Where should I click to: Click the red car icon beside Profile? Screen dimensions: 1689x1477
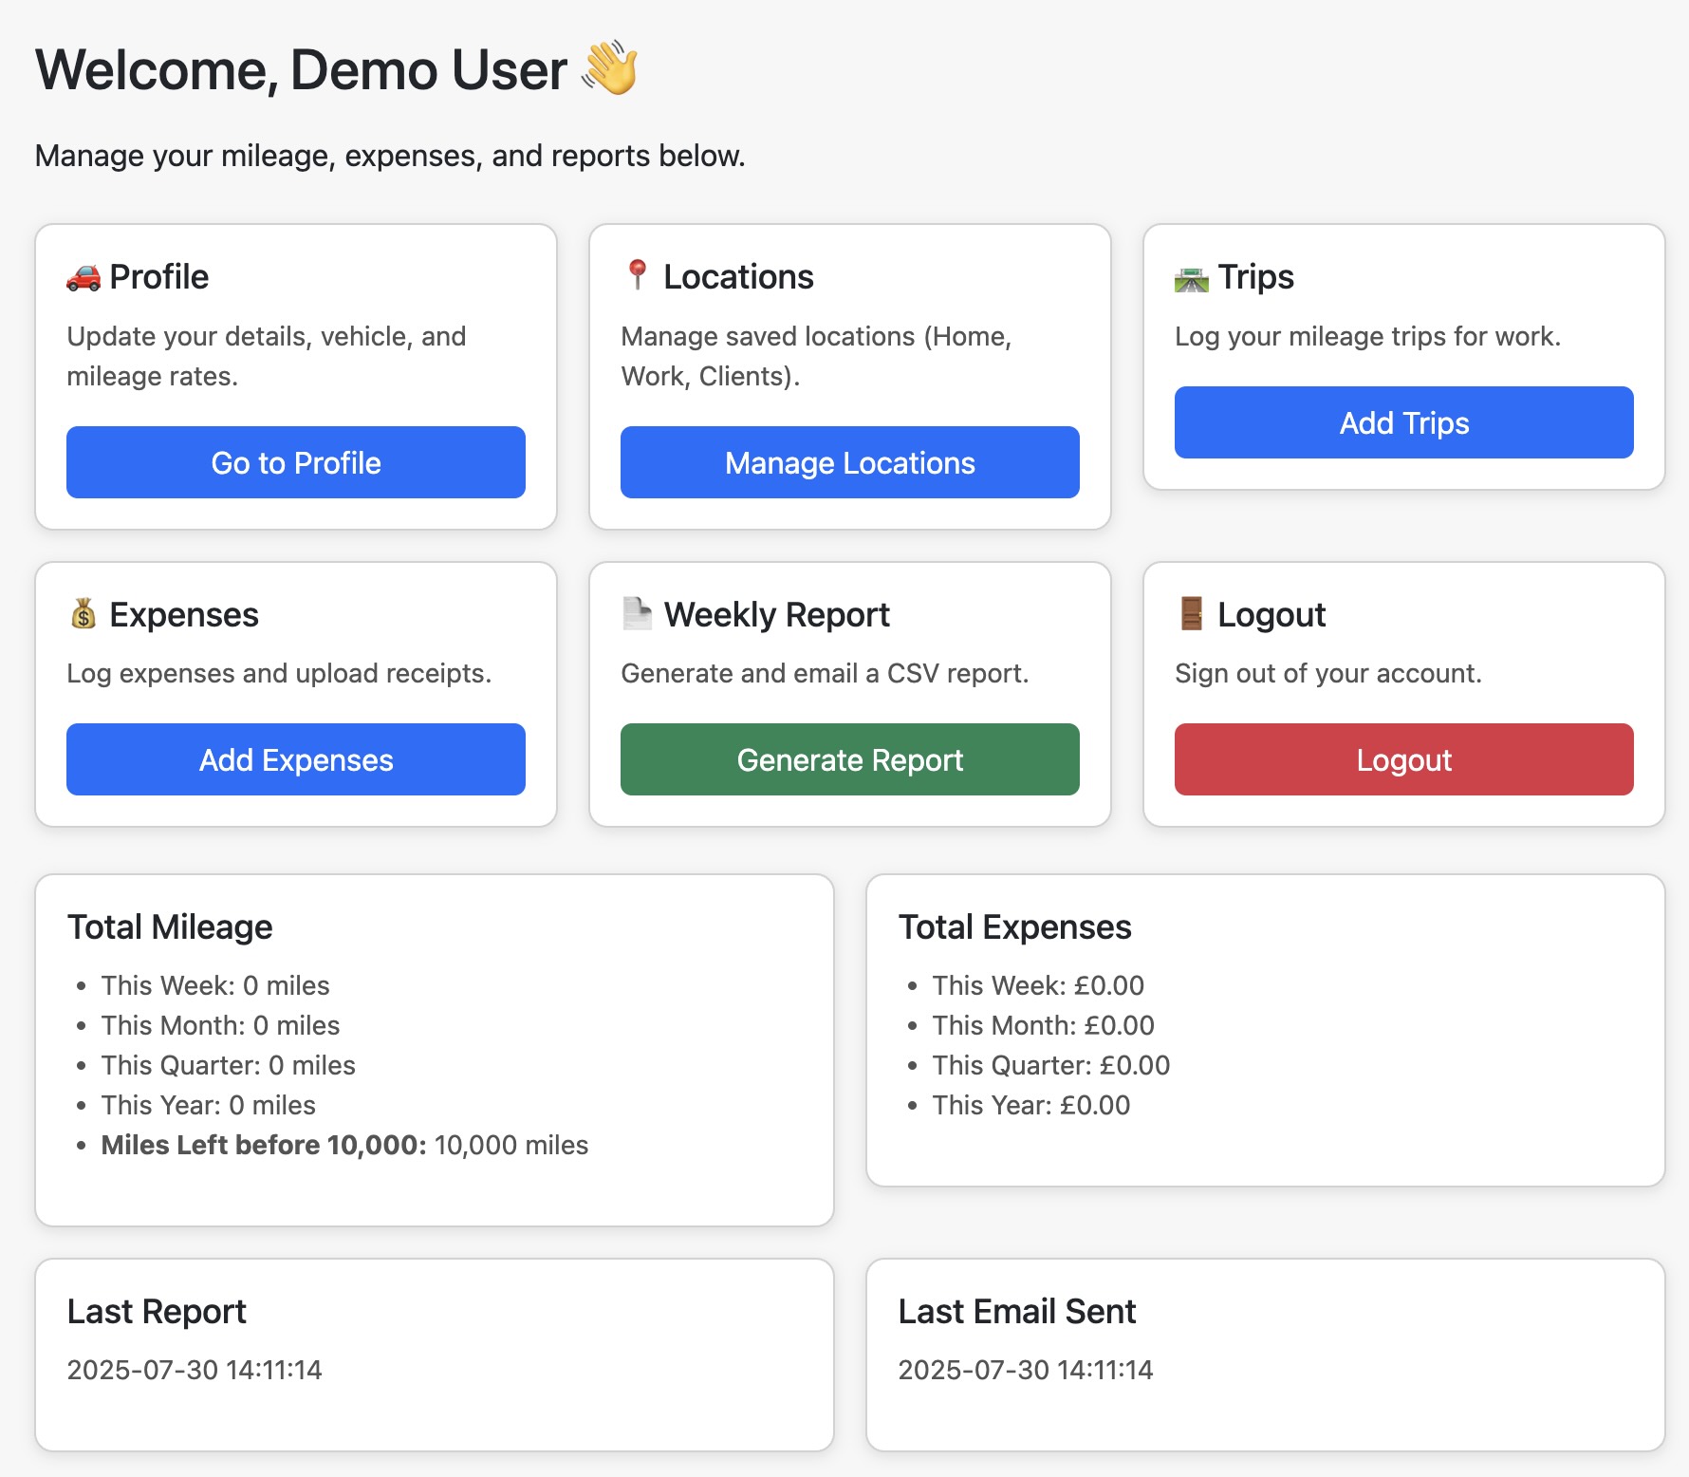click(x=84, y=277)
